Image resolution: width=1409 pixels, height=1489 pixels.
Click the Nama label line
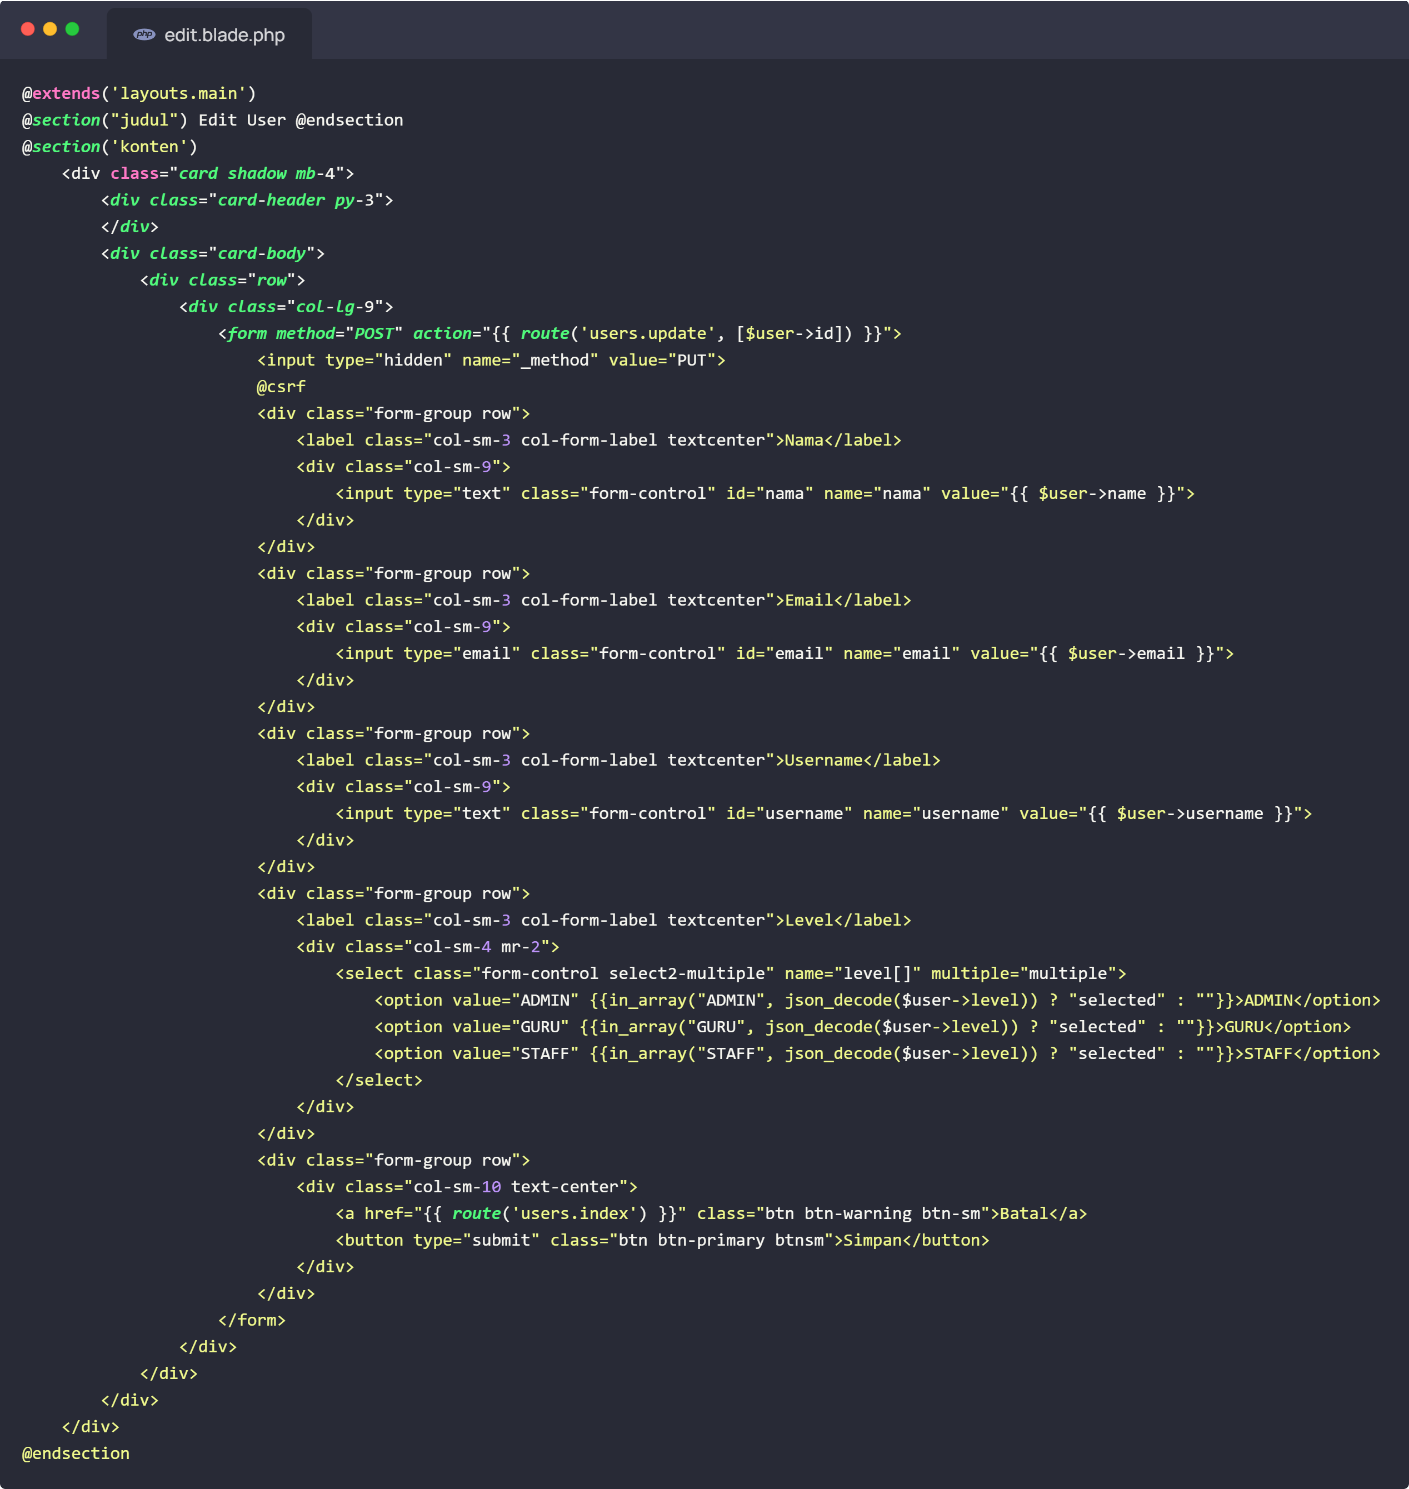click(x=598, y=440)
